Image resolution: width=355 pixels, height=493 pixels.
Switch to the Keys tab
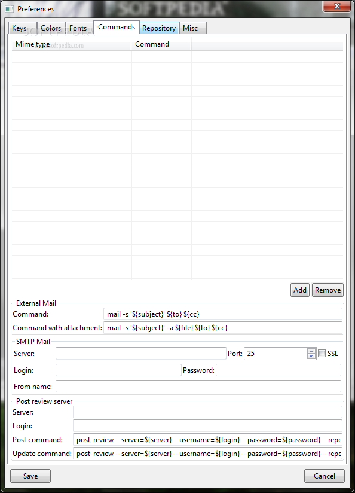tap(22, 28)
